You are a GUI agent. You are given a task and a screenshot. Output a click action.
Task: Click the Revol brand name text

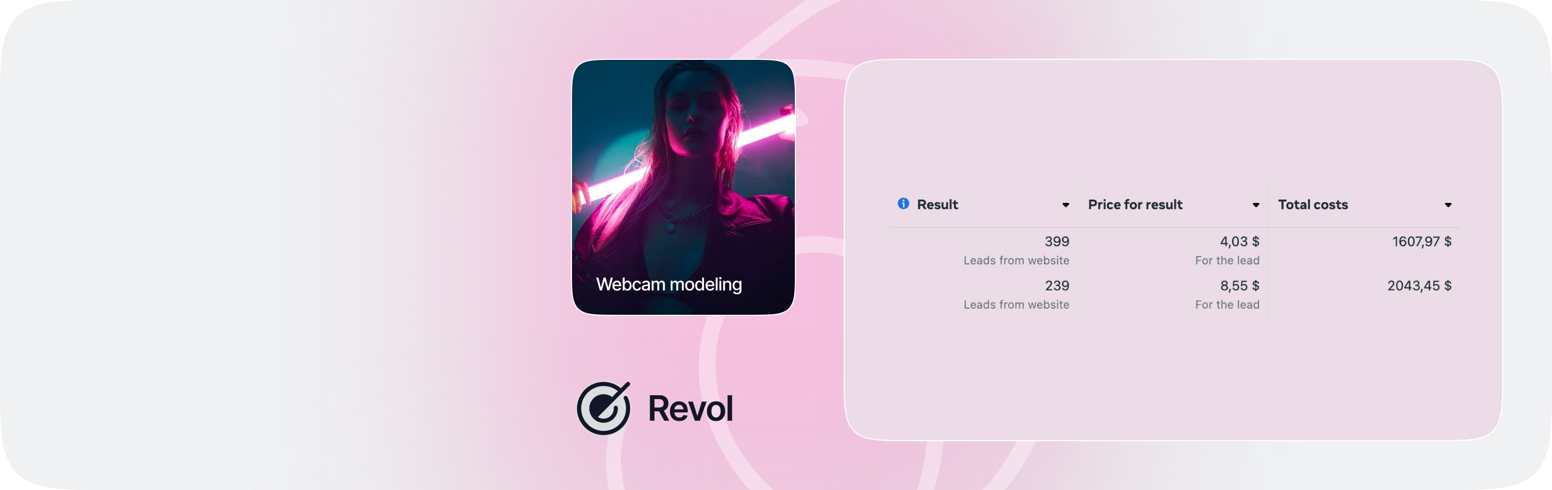[691, 409]
